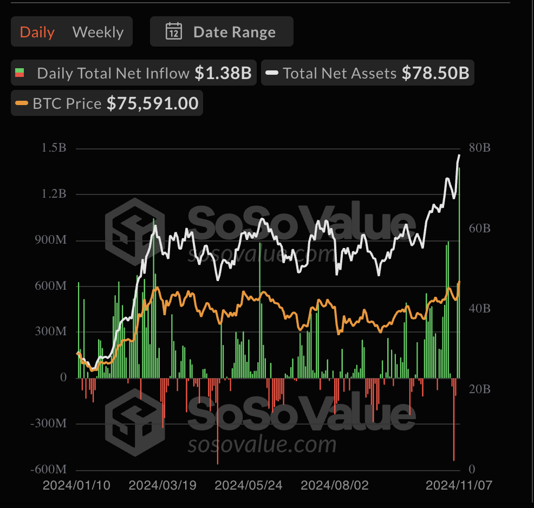Click the $1.38B inflow value
The height and width of the screenshot is (508, 534).
tap(223, 73)
